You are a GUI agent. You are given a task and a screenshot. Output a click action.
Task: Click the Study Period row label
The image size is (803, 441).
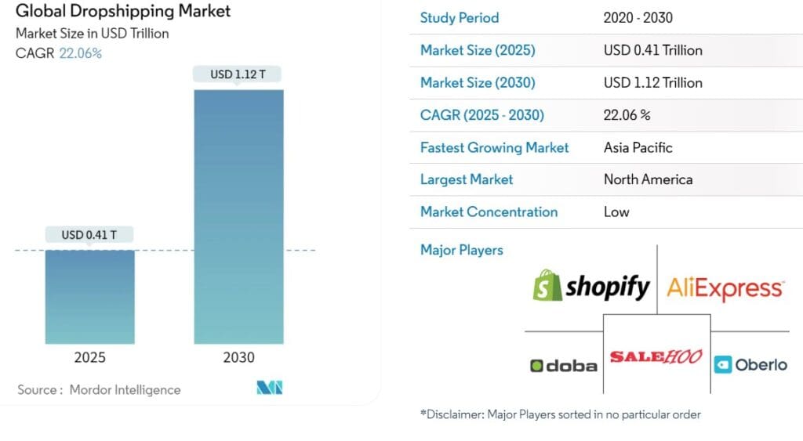click(x=460, y=18)
